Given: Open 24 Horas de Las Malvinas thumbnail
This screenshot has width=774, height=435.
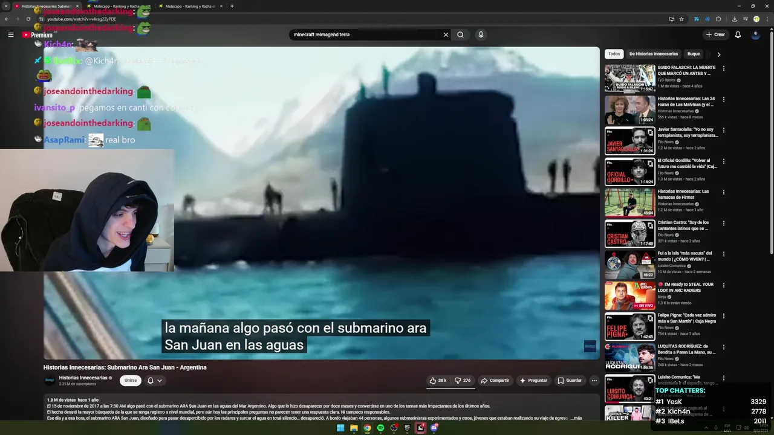Looking at the screenshot, I should [629, 109].
